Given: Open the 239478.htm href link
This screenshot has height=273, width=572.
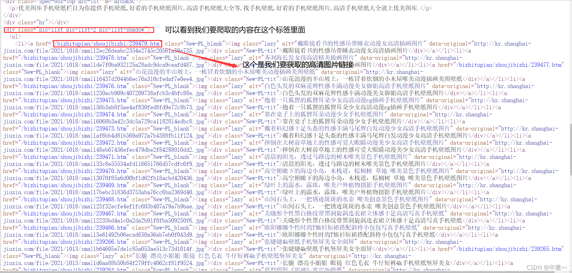Looking at the screenshot, I should pyautogui.click(x=74, y=58).
